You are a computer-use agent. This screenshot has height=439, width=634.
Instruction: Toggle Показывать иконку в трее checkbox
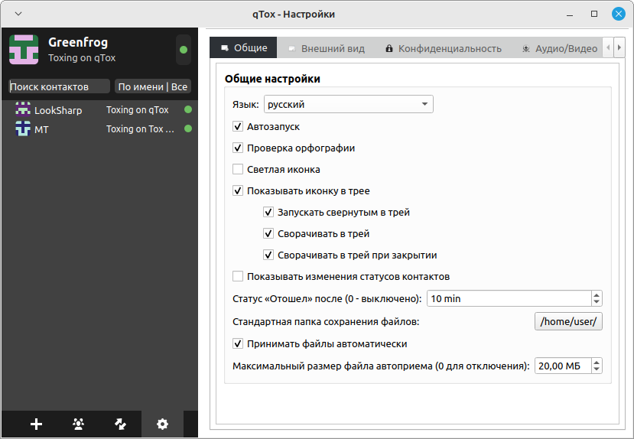(x=238, y=190)
